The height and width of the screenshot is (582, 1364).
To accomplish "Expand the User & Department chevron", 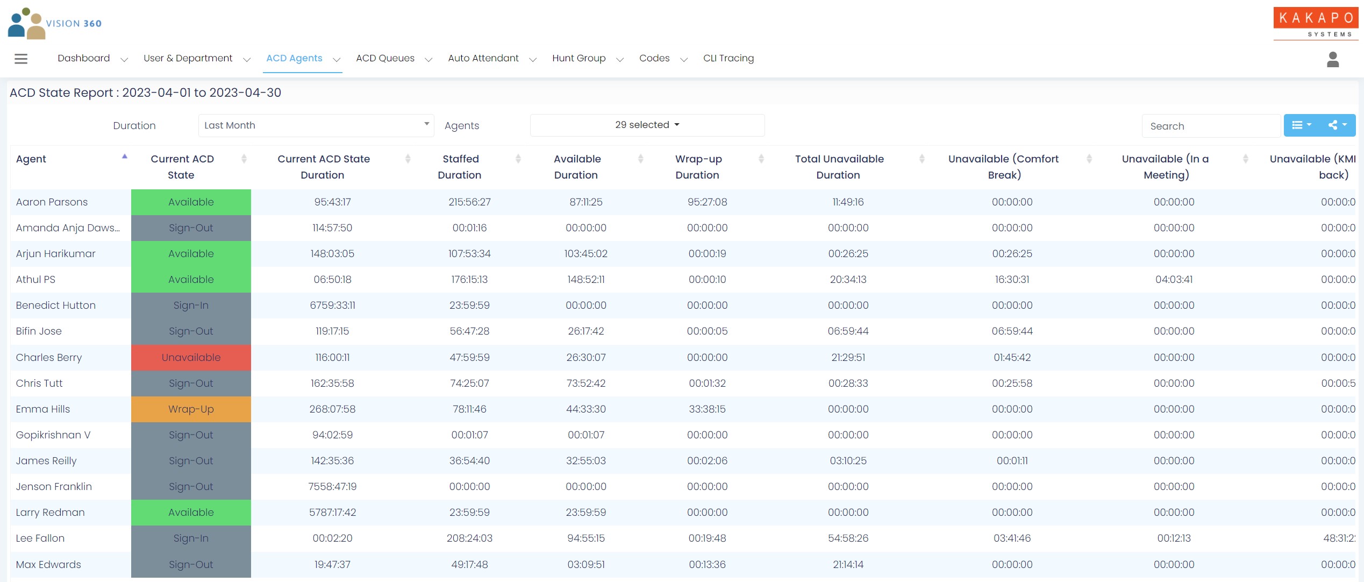I will (247, 60).
